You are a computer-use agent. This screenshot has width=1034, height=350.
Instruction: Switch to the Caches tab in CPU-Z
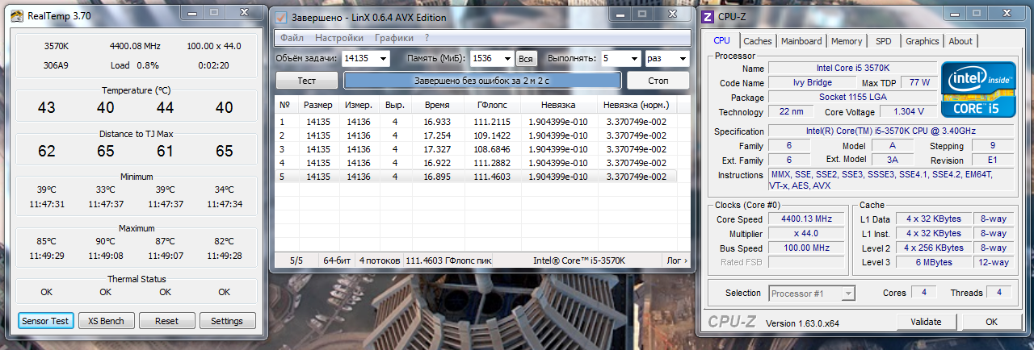click(758, 41)
